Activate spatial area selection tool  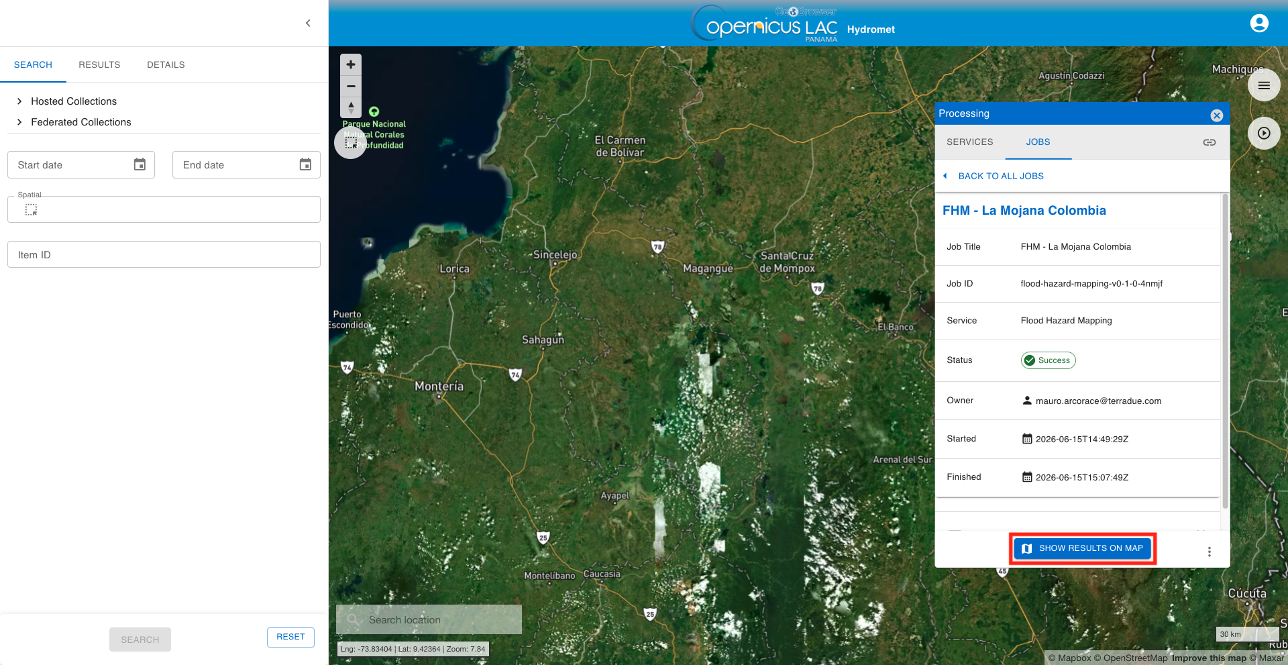click(31, 210)
